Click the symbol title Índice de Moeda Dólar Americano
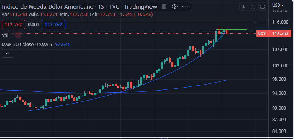The width and height of the screenshot is (294, 139). (48, 7)
